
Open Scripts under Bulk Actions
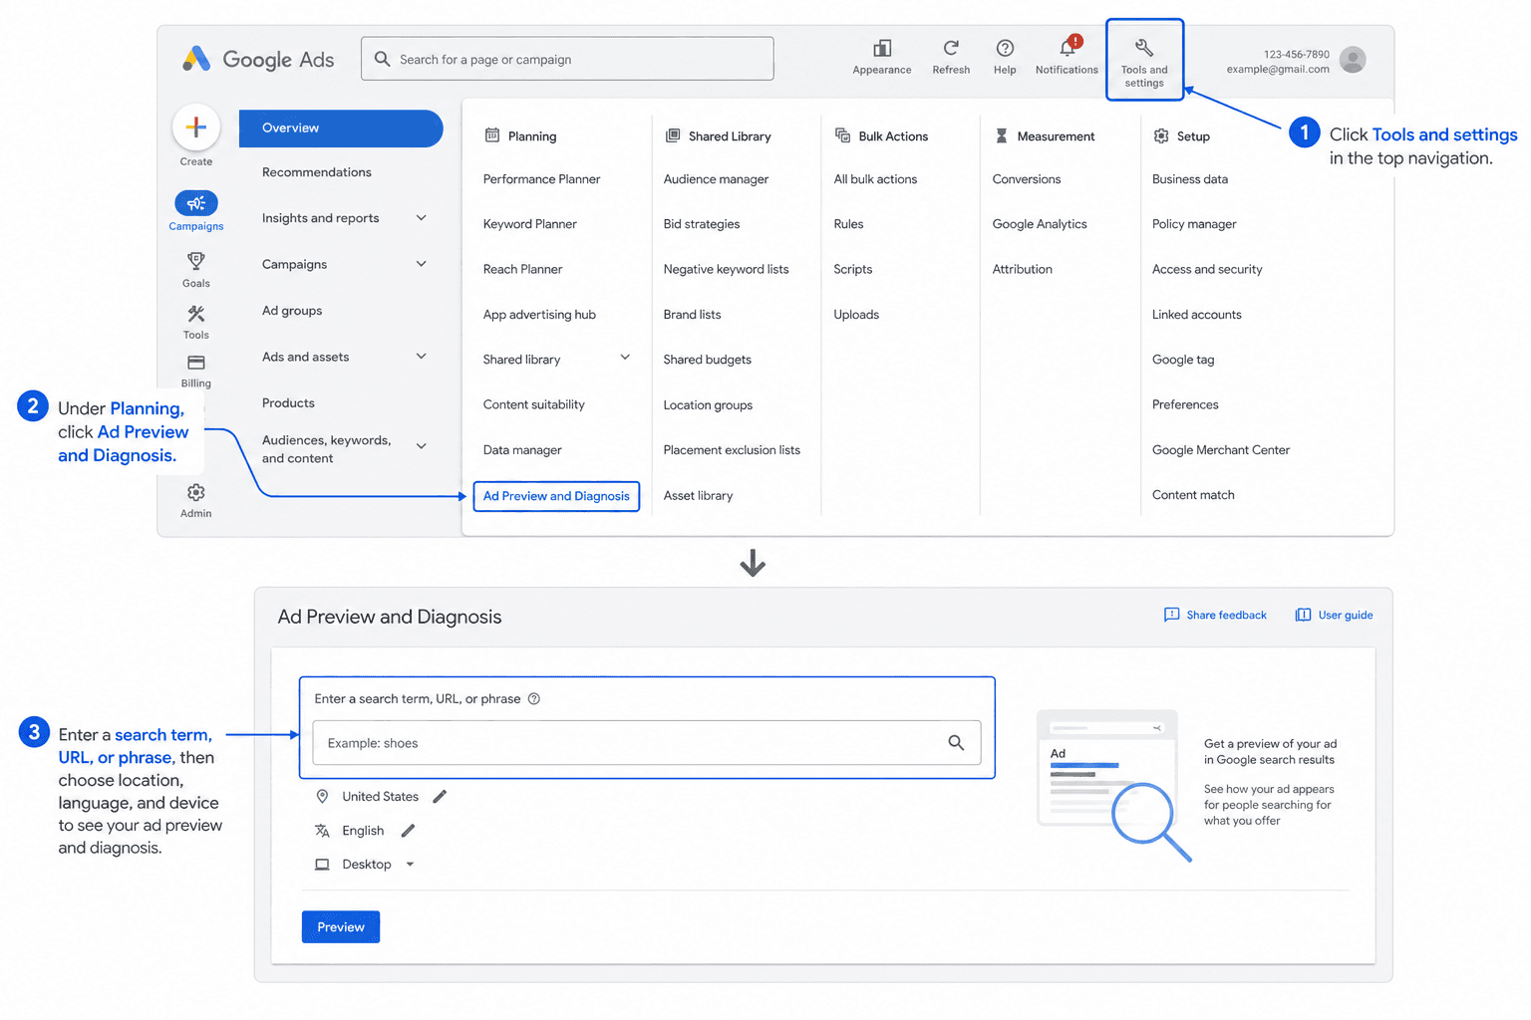(853, 269)
